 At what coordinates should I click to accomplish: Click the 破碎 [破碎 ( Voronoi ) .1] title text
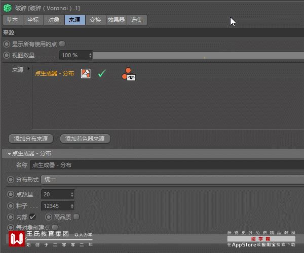pyautogui.click(x=48, y=8)
